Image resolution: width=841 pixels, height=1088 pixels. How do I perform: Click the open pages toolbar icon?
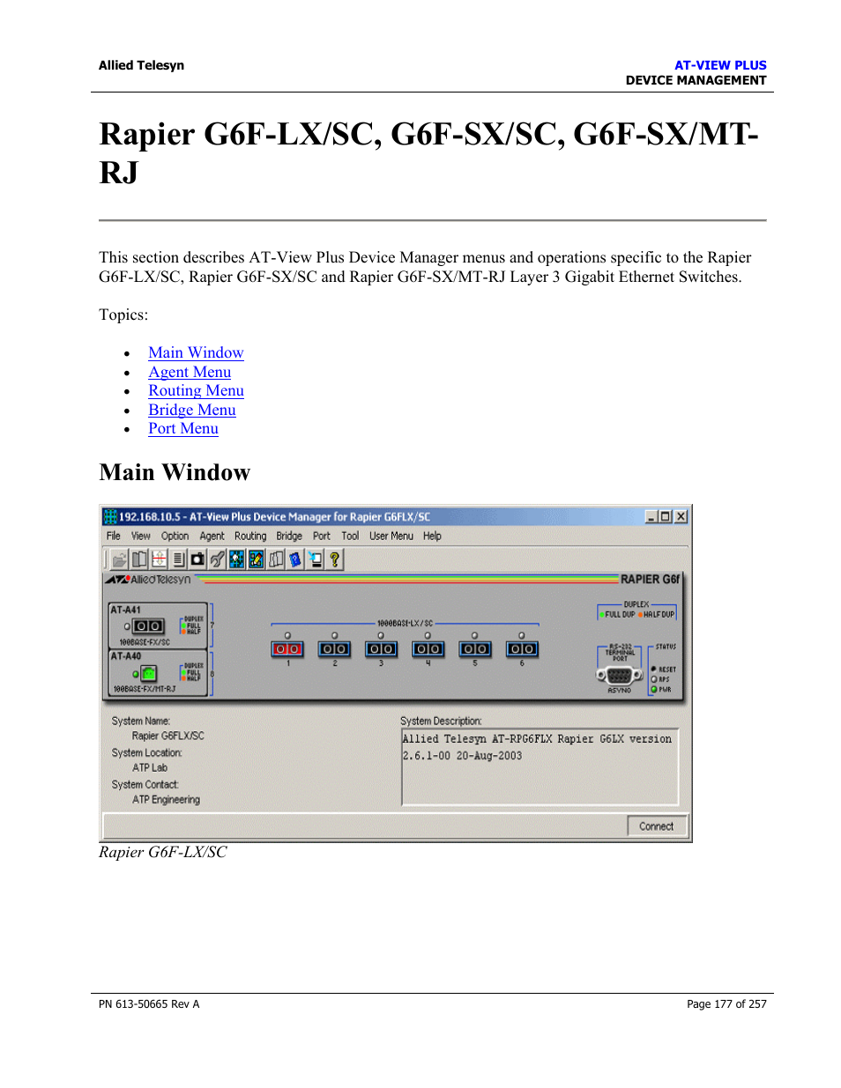(276, 559)
